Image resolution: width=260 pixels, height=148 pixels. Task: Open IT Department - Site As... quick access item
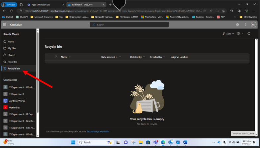pyautogui.click(x=19, y=128)
